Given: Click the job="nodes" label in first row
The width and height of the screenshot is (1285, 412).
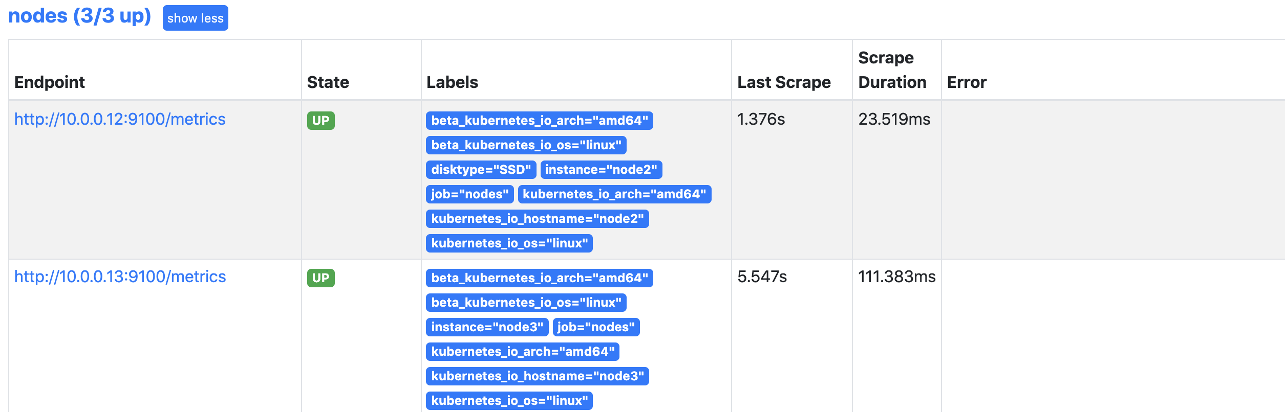Looking at the screenshot, I should point(469,194).
